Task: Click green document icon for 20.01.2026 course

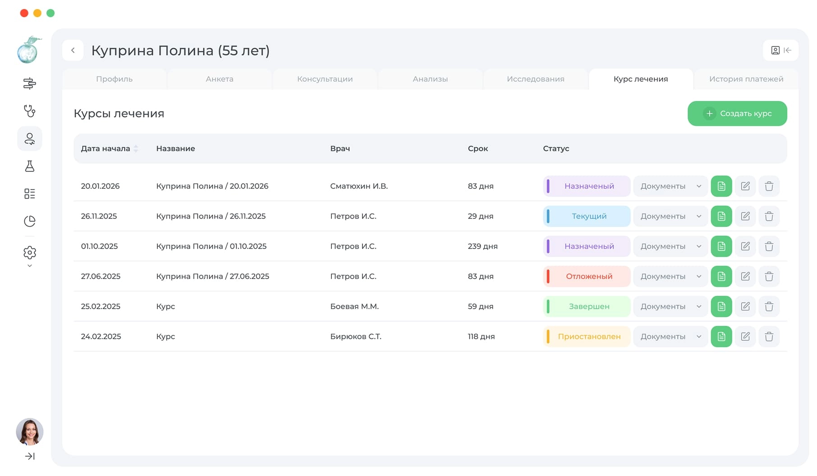Action: (x=721, y=186)
